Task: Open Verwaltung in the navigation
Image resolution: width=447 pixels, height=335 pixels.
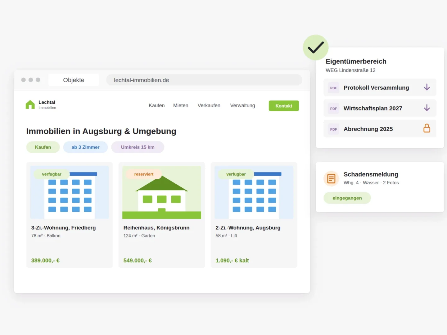Action: pyautogui.click(x=242, y=105)
